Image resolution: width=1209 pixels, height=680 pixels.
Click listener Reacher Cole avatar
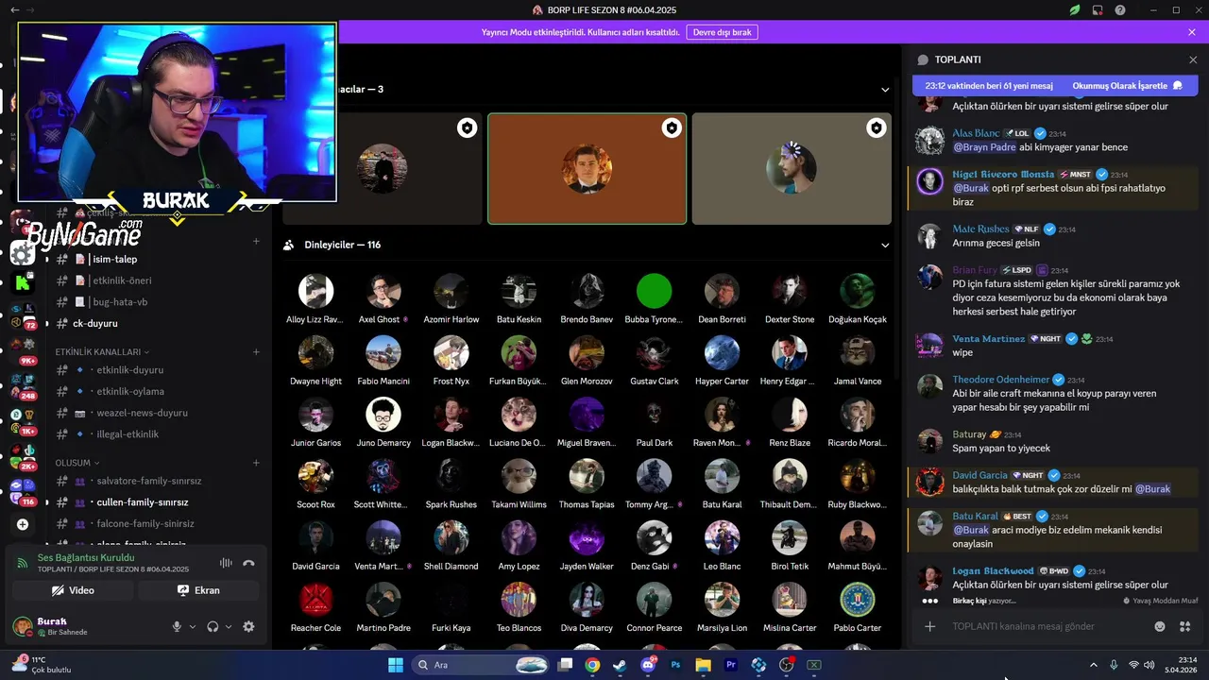pyautogui.click(x=315, y=600)
